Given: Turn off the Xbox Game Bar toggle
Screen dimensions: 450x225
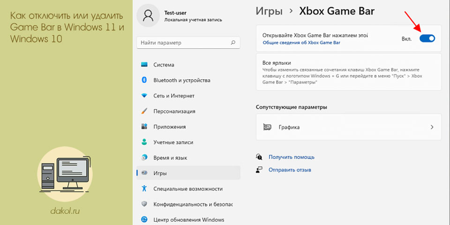Looking at the screenshot, I should pyautogui.click(x=427, y=38).
